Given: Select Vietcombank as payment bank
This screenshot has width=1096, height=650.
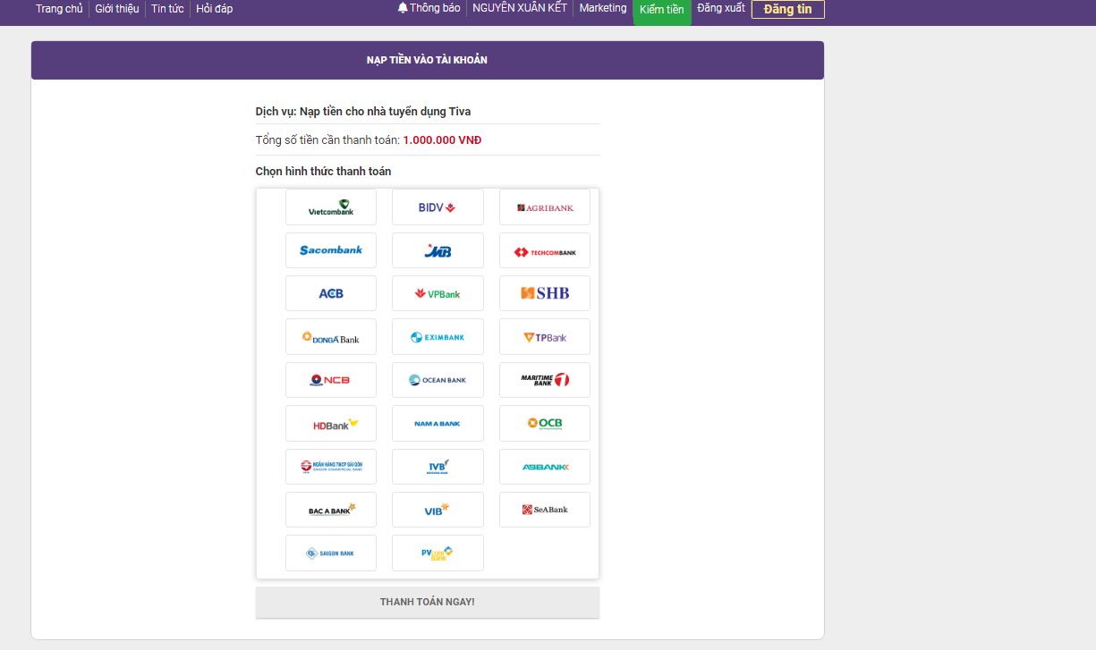Looking at the screenshot, I should [330, 207].
